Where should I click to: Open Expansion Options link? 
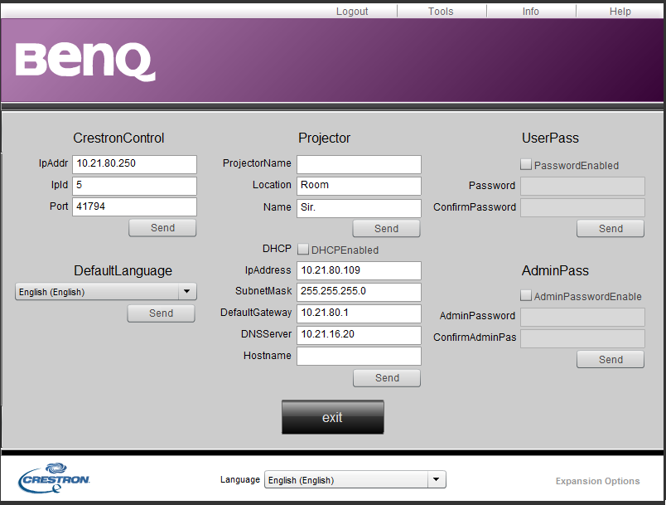(597, 481)
